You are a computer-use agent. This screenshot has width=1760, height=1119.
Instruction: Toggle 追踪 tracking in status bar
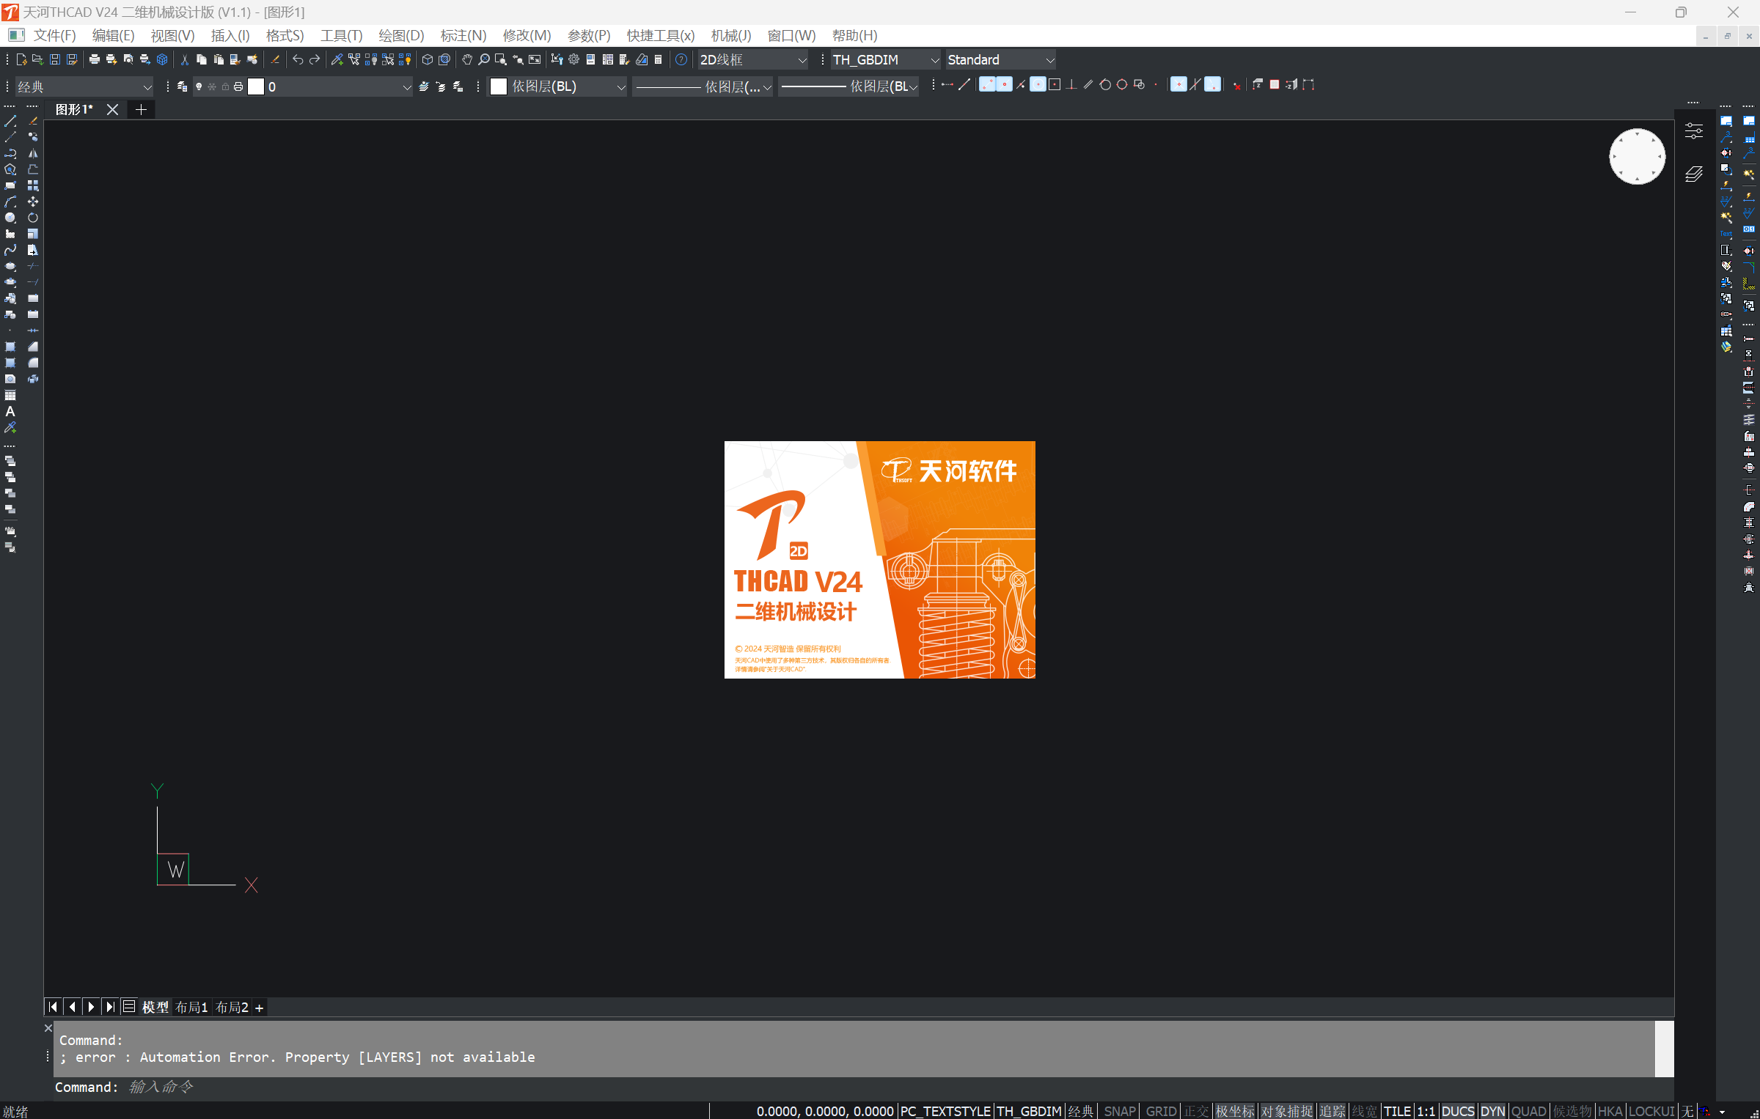tap(1332, 1111)
